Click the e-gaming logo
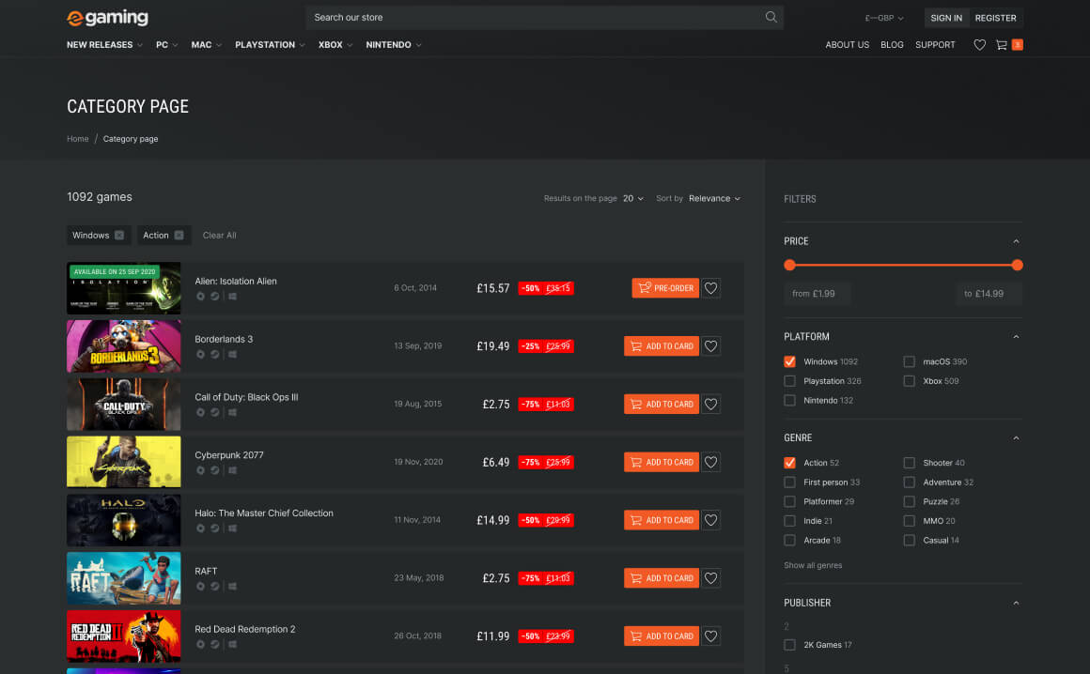Viewport: 1090px width, 674px height. [106, 17]
